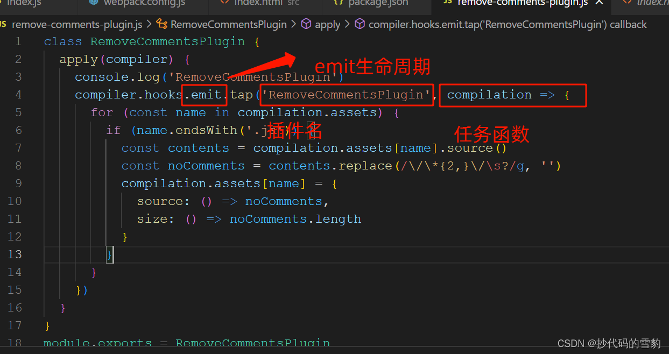This screenshot has width=669, height=354.
Task: Close the remove-comments-plugin.js tab
Action: click(x=599, y=3)
